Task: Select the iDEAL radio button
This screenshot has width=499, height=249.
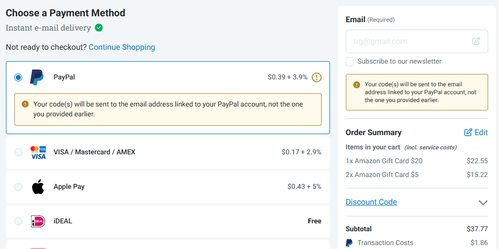Action: click(18, 221)
